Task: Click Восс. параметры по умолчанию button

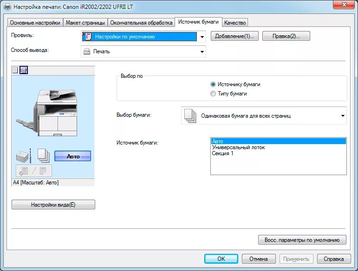Action: (x=302, y=240)
